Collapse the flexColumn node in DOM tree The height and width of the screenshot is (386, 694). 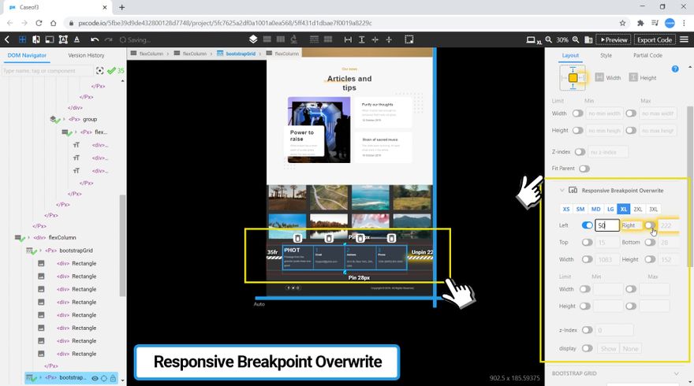coord(30,237)
